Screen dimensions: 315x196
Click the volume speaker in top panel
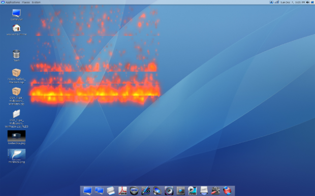[307, 2]
